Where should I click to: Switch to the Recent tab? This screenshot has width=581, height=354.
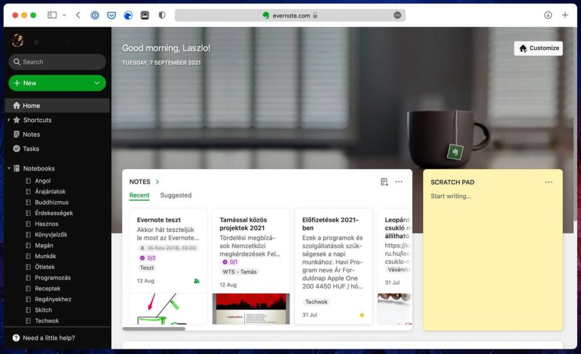point(140,195)
